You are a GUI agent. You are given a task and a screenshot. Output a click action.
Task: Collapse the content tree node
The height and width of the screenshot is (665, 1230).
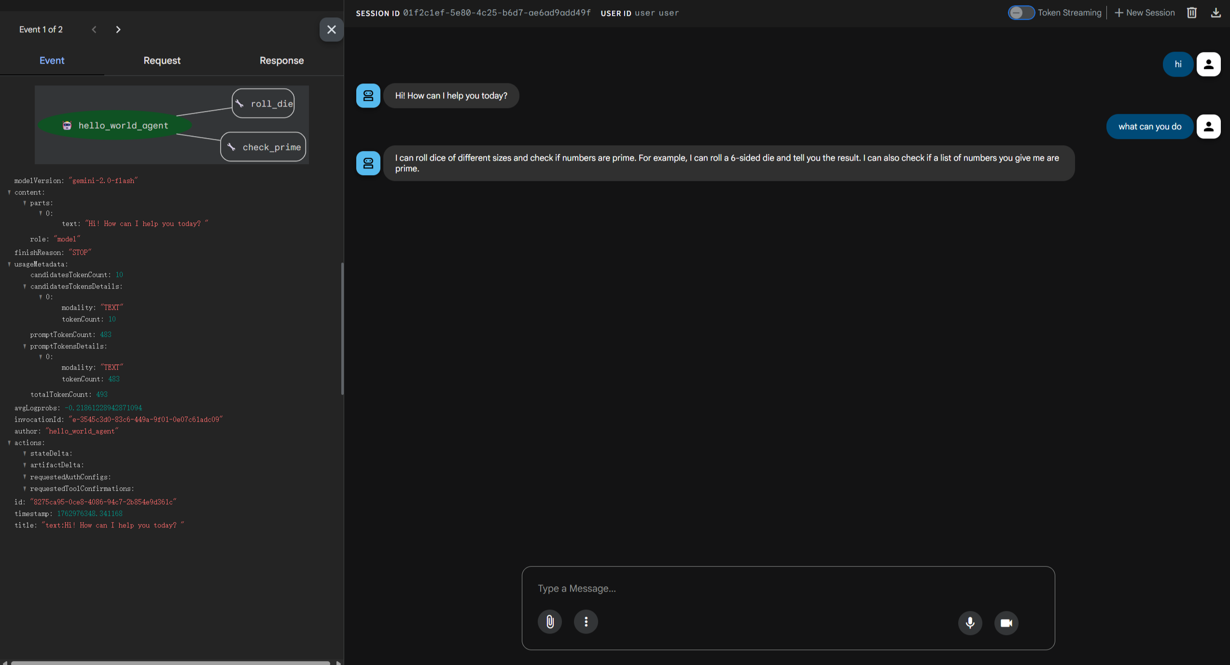[x=9, y=193]
